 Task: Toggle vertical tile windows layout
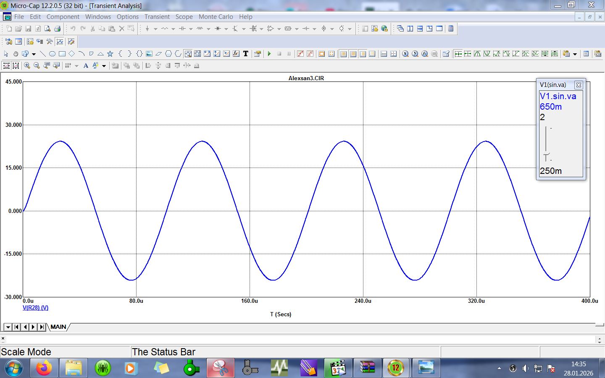pos(410,29)
